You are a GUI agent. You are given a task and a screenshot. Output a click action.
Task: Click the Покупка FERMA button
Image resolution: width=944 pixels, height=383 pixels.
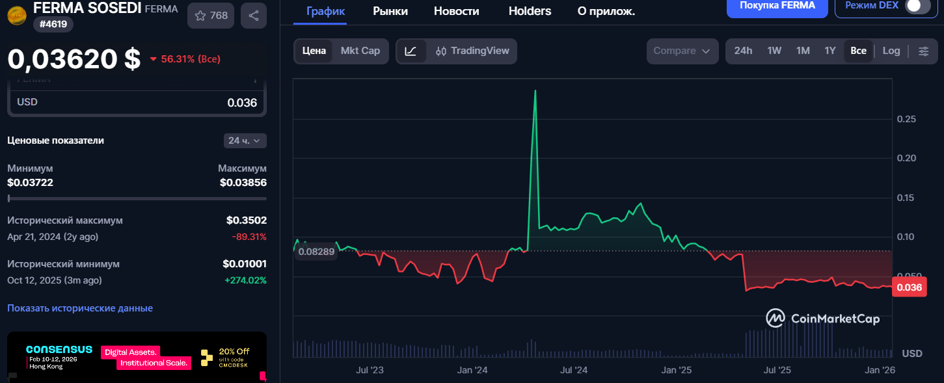[777, 6]
